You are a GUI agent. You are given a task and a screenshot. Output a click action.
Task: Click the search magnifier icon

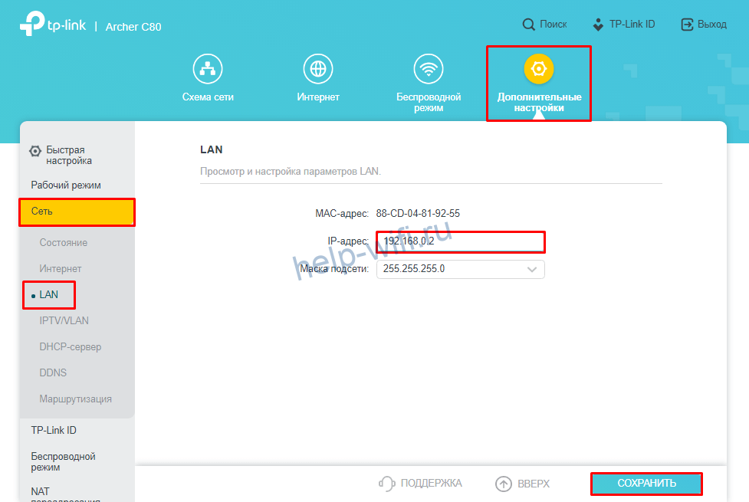(x=528, y=25)
